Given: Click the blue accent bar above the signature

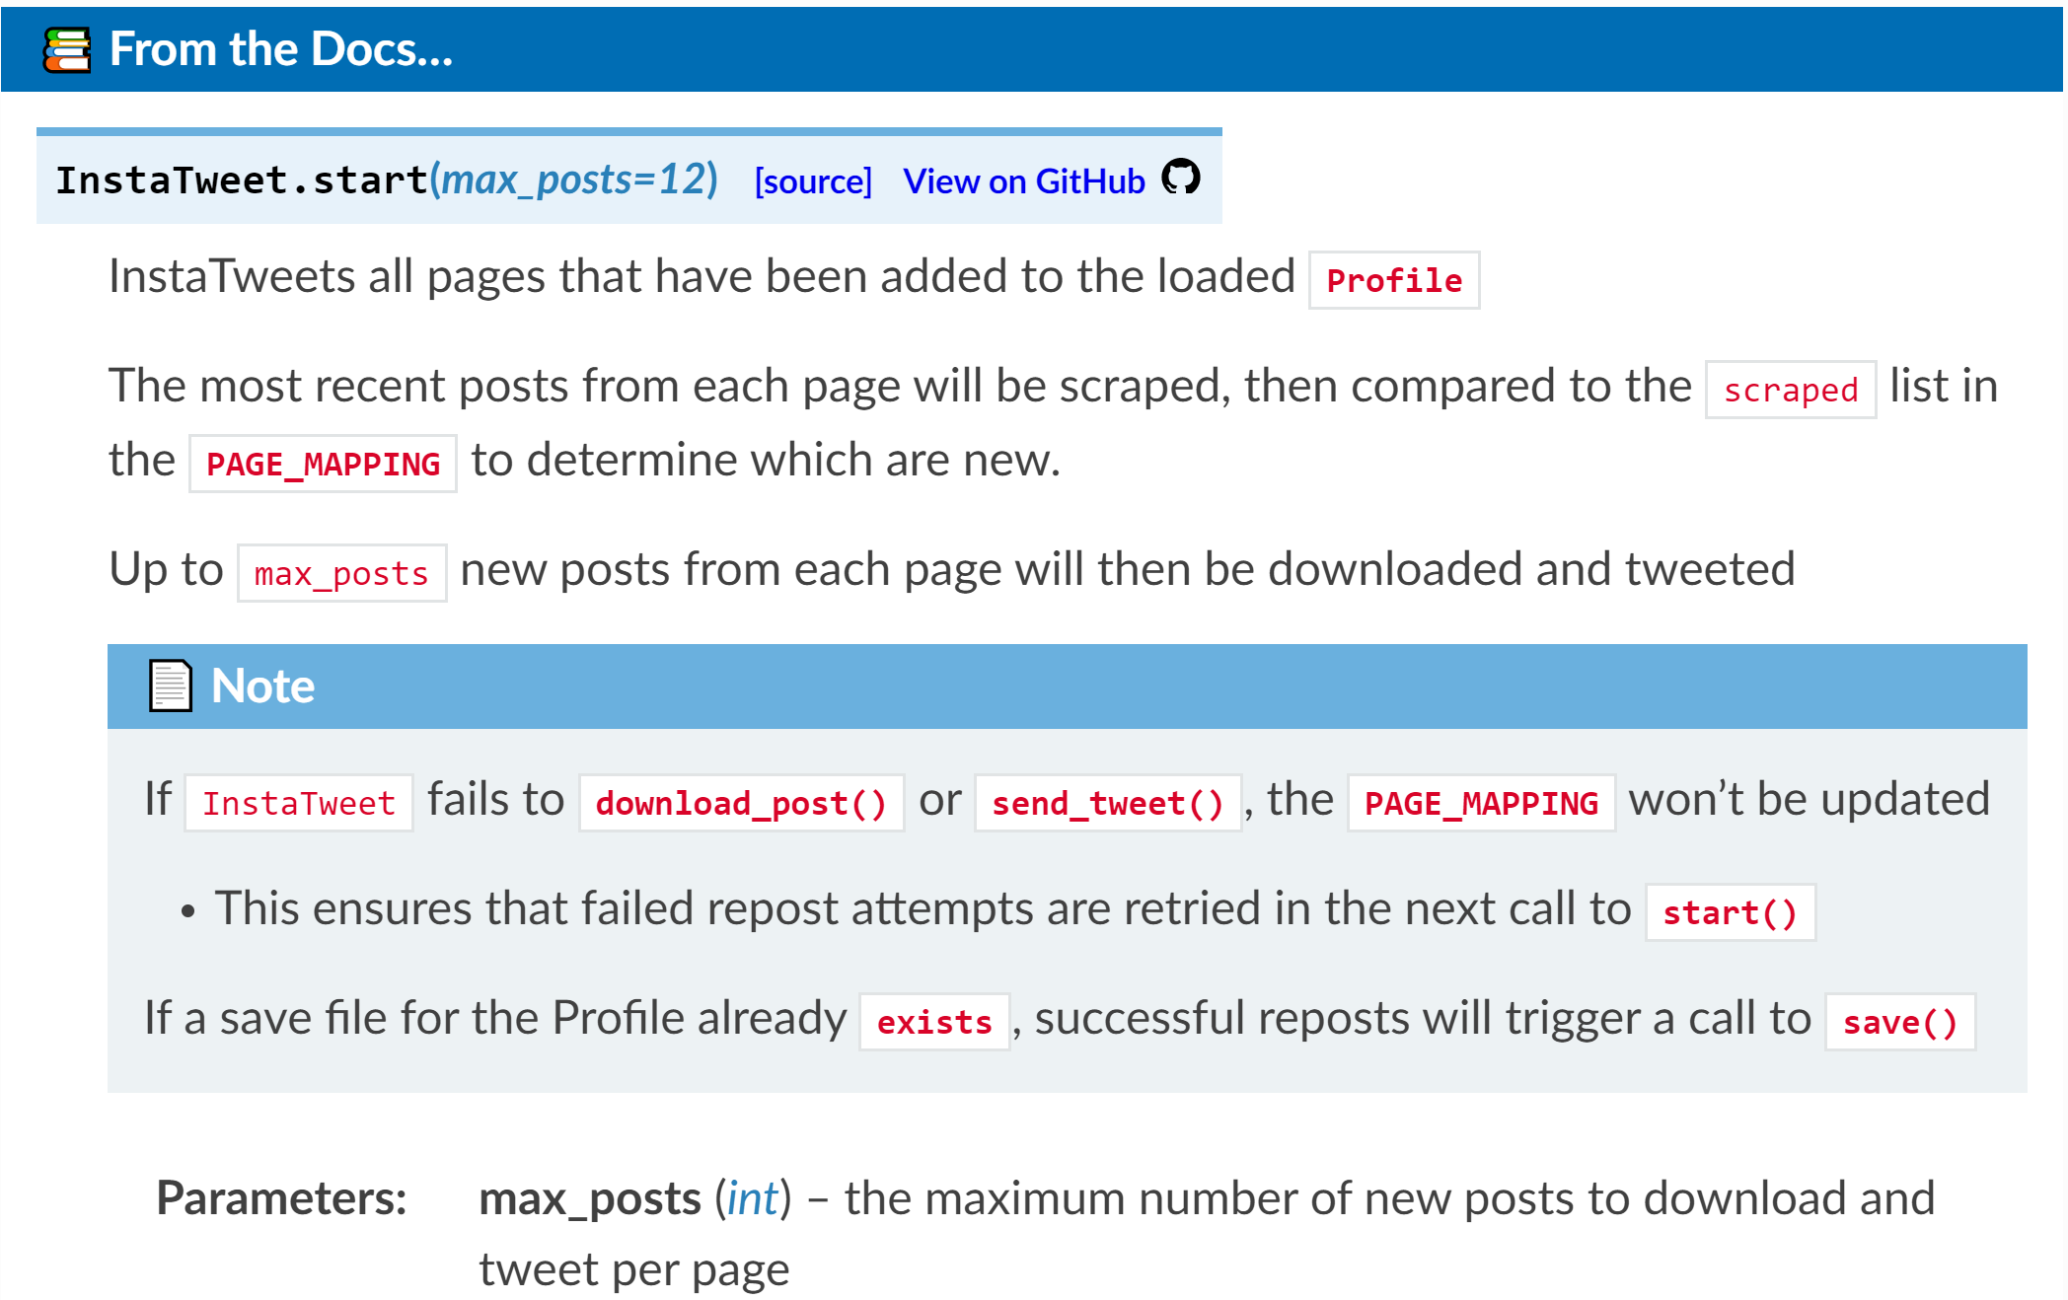Looking at the screenshot, I should pyautogui.click(x=629, y=131).
